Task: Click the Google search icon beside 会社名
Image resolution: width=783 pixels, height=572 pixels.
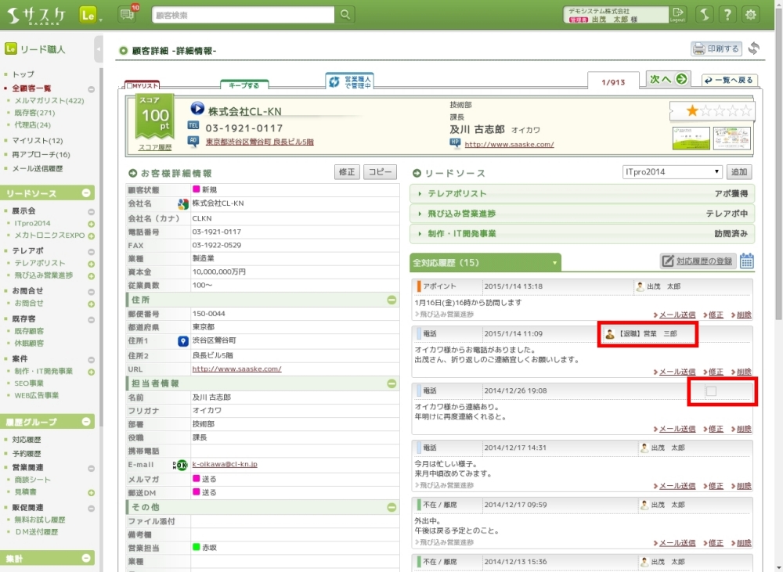Action: tap(182, 204)
